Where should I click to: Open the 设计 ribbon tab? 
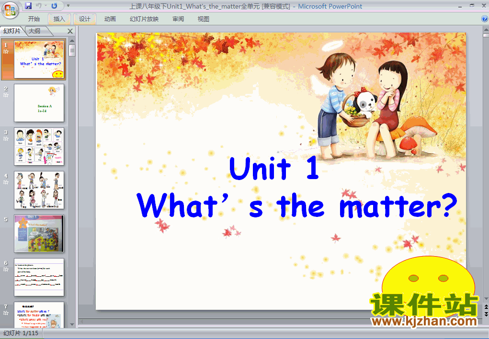pos(84,19)
